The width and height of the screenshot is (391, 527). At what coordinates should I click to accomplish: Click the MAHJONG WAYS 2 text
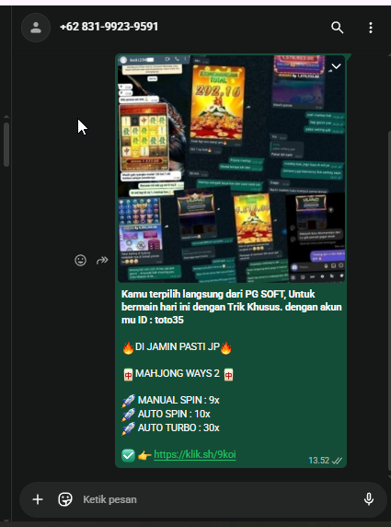point(178,373)
